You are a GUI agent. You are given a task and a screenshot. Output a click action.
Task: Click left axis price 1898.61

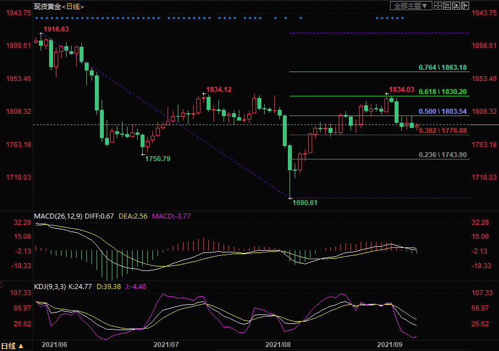click(x=19, y=46)
